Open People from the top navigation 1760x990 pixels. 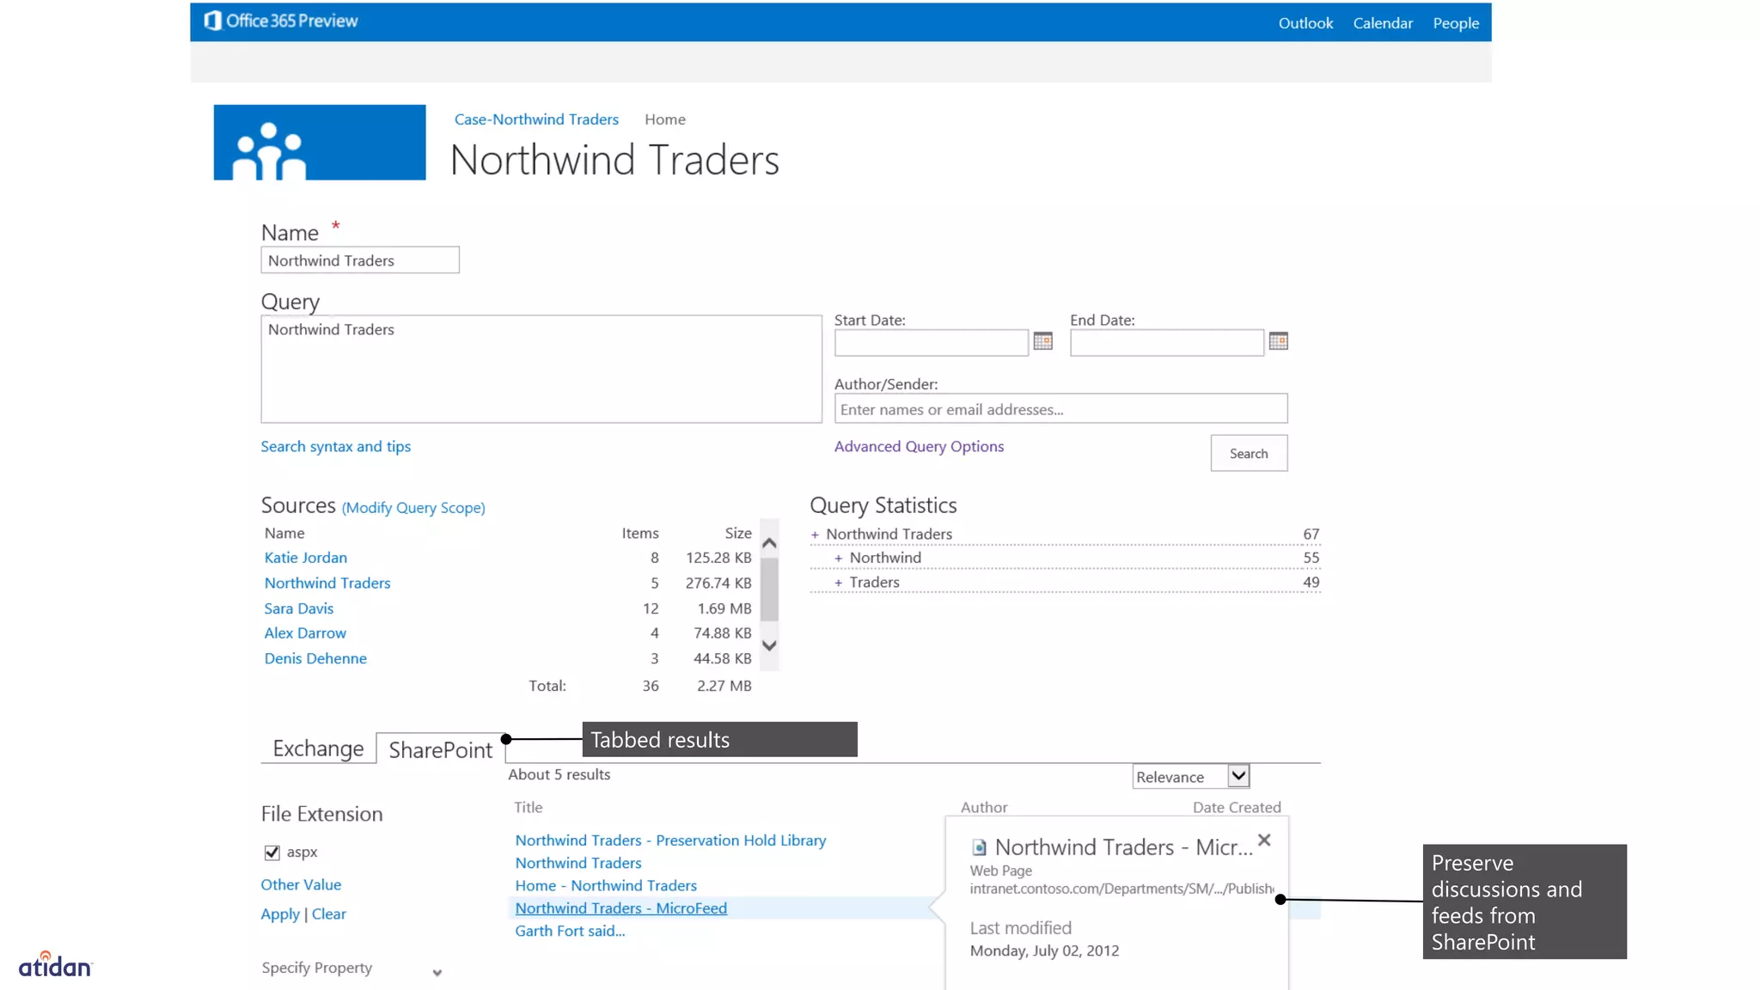click(1456, 23)
